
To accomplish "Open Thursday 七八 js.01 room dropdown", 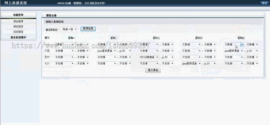I will 210,64.
